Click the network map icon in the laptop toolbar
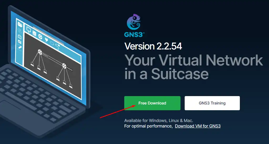This screenshot has height=144, width=269. click(x=34, y=33)
